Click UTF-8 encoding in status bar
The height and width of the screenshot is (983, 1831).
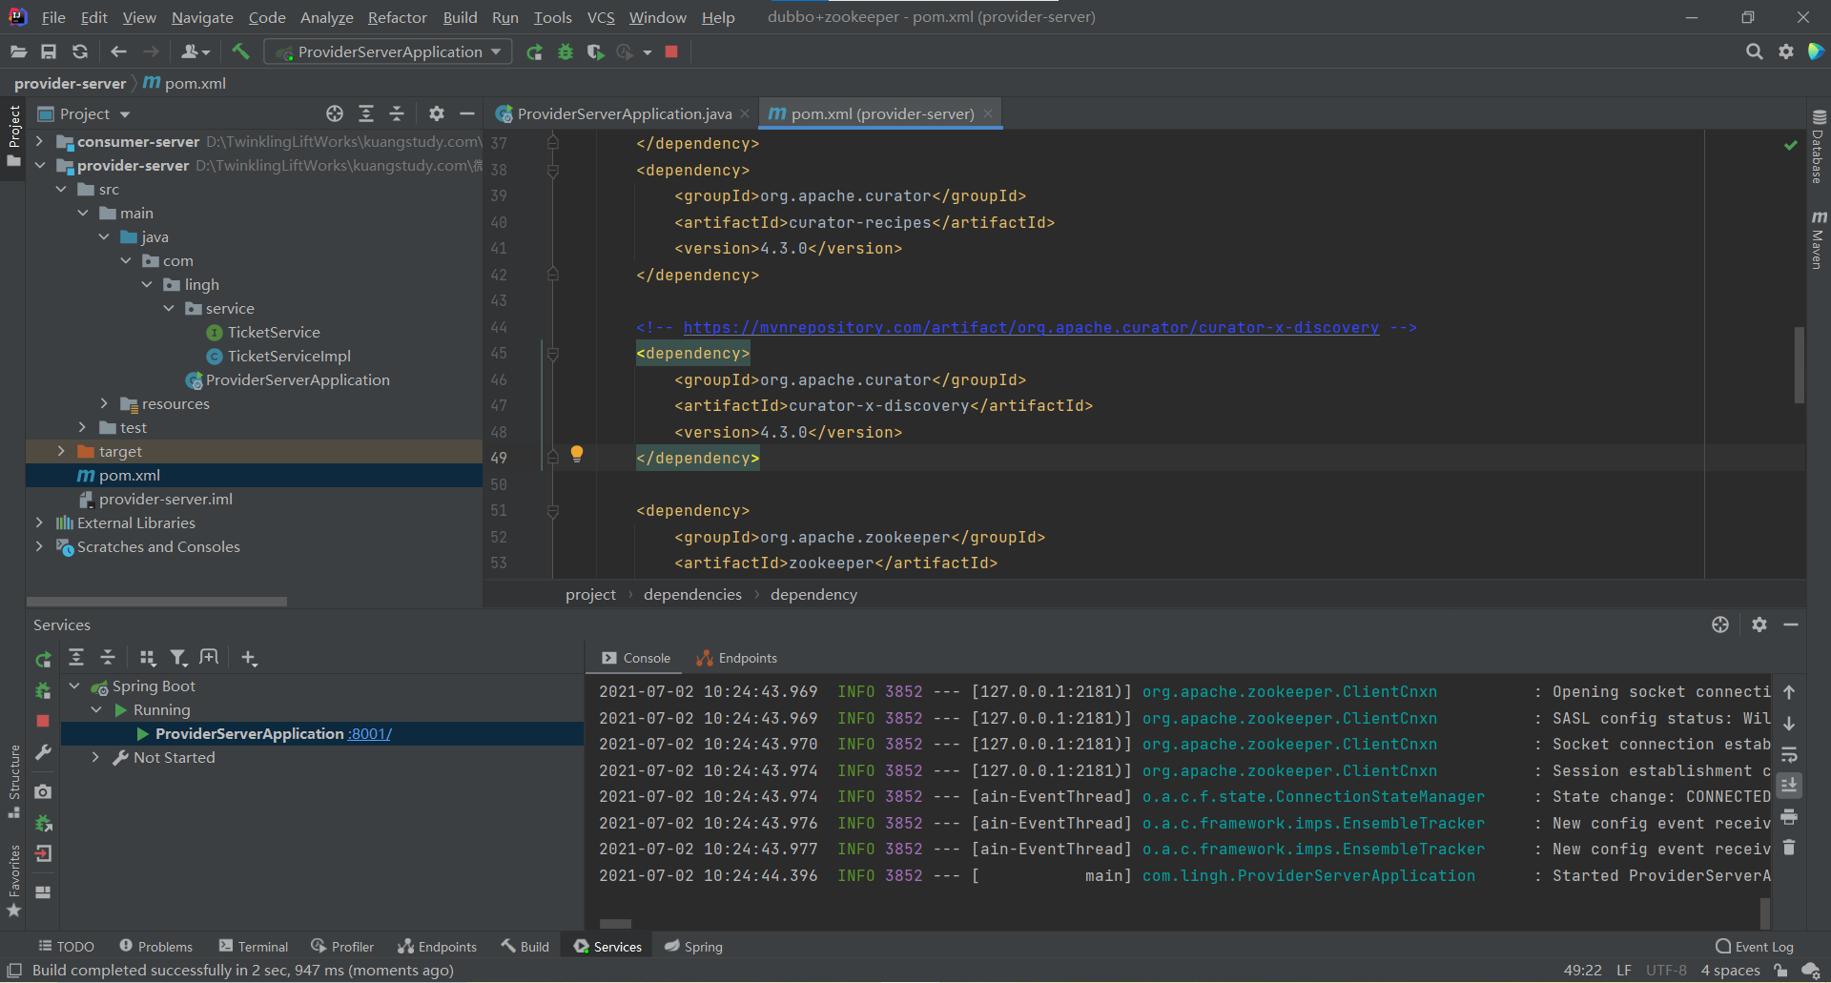point(1666,970)
